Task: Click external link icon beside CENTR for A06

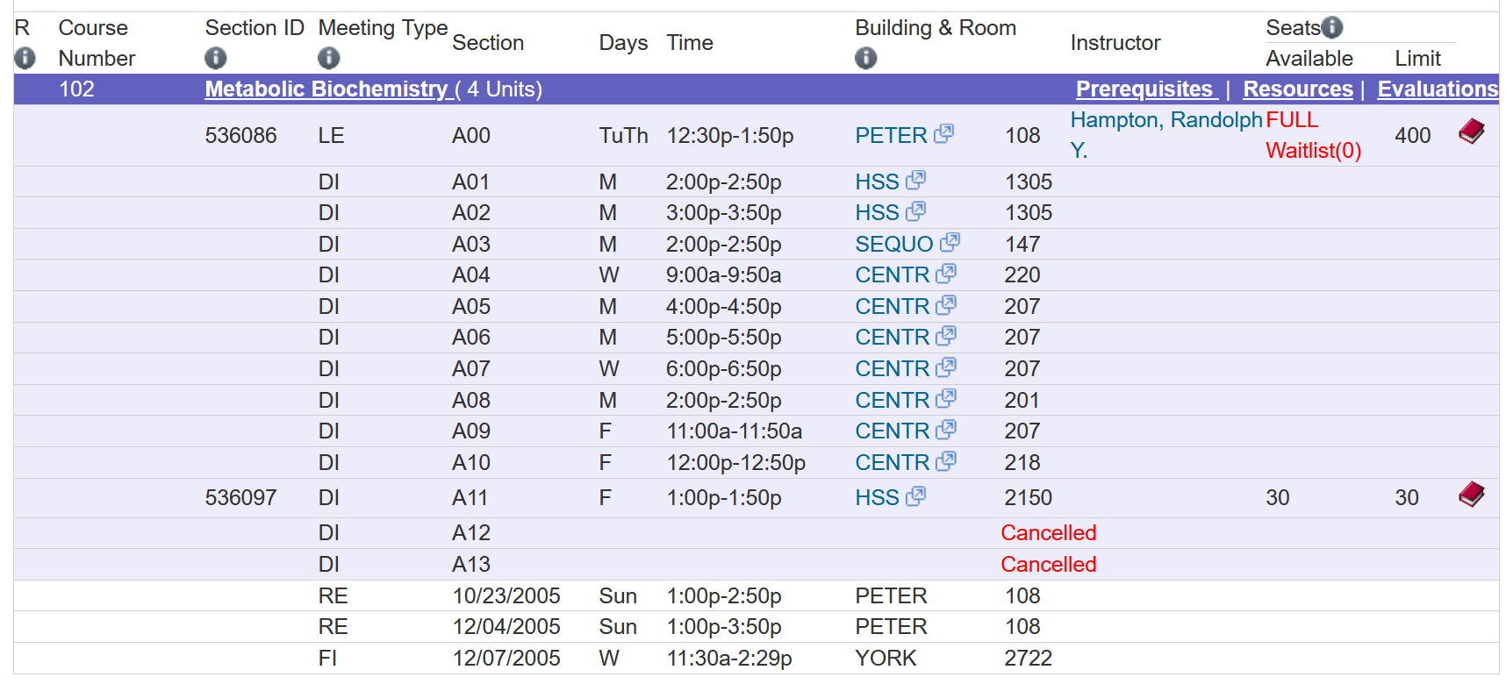Action: 945,336
